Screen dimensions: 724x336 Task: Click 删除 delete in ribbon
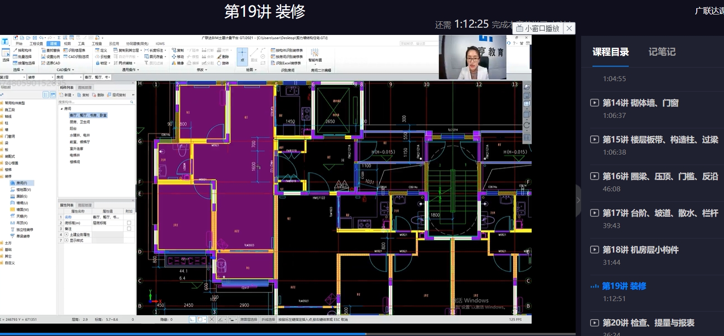point(223,57)
